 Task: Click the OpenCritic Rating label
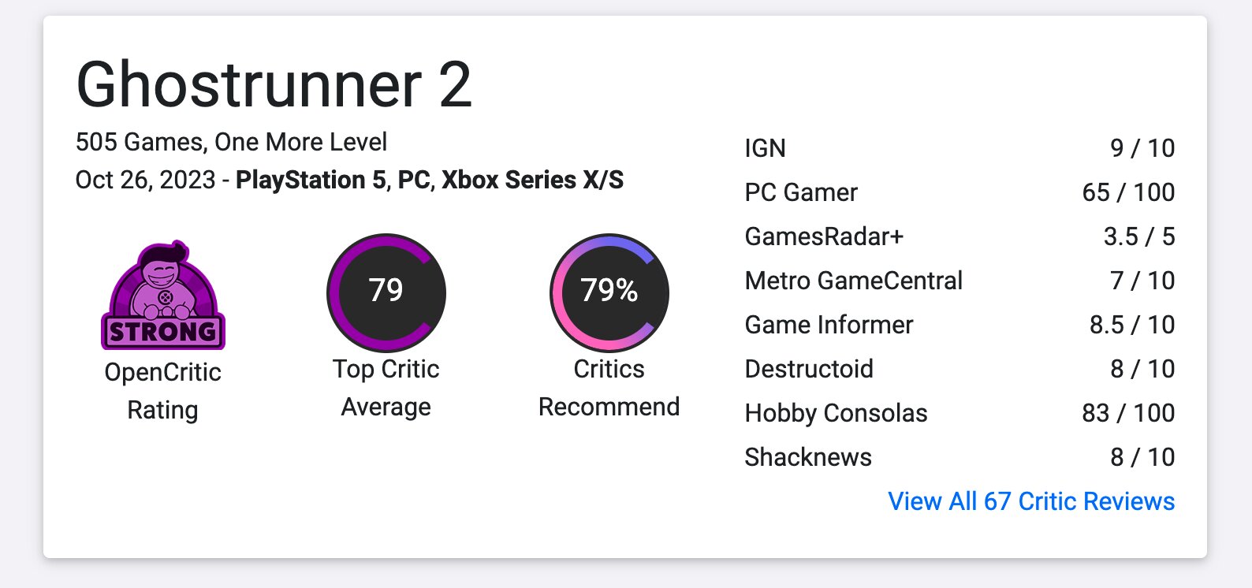click(x=162, y=391)
